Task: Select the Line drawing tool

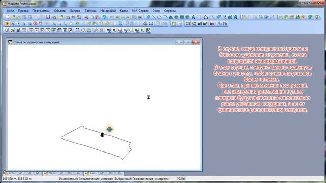Action: tap(154, 17)
